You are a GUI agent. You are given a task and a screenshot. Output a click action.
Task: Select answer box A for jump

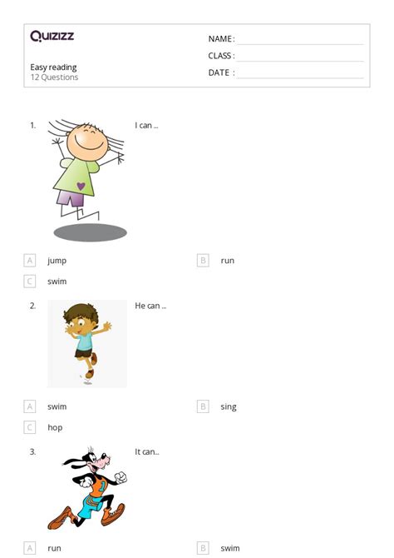(x=29, y=261)
